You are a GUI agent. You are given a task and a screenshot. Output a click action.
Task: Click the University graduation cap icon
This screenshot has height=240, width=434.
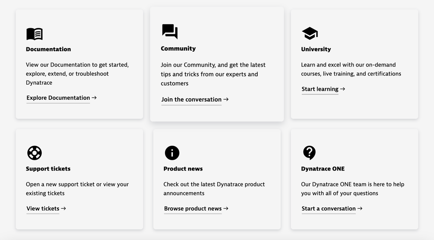[x=310, y=33]
